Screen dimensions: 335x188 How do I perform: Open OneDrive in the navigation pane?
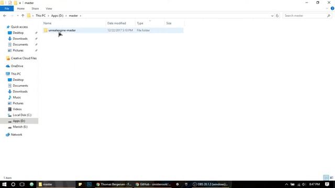17,66
